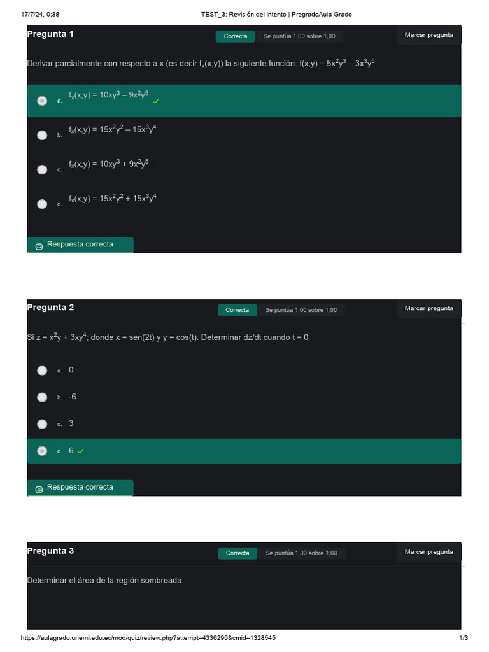Viewport: 489px width, 652px height.
Task: Open the aulagrado.unemi.edu.ec review URL
Action: point(148,638)
